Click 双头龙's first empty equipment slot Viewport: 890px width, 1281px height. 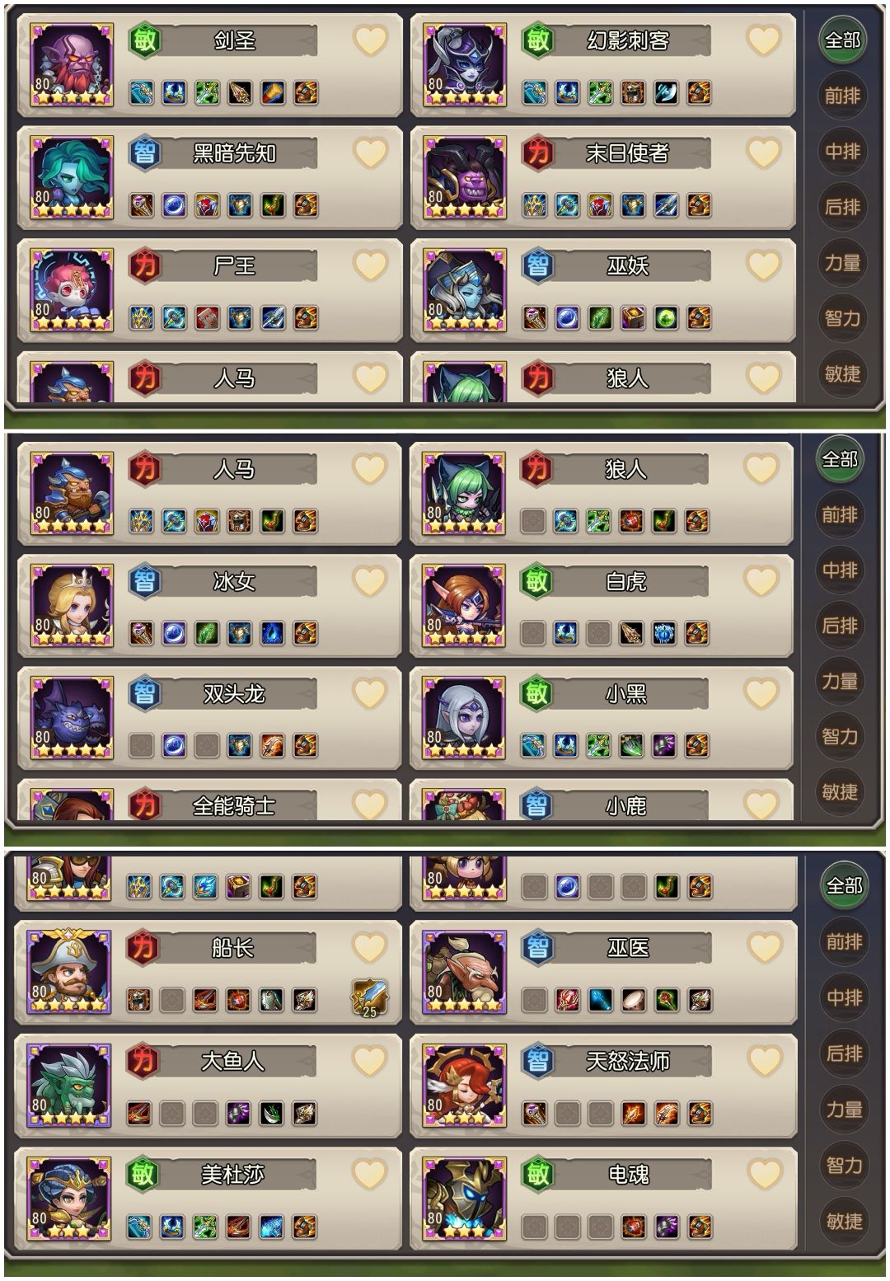pos(142,745)
